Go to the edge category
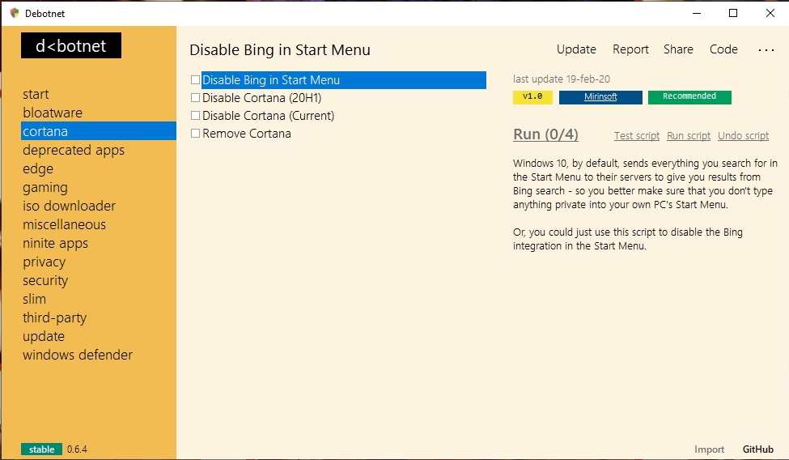The image size is (789, 460). point(38,168)
